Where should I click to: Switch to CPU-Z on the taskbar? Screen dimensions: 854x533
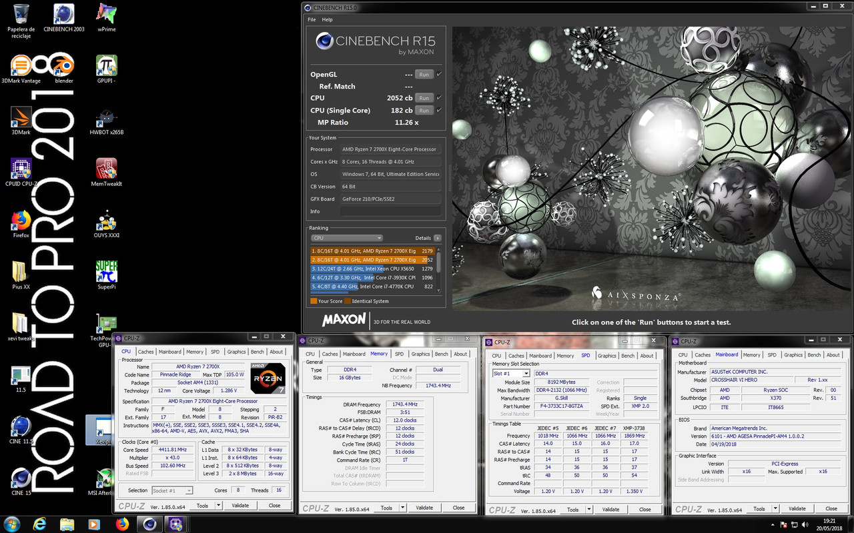(x=176, y=524)
